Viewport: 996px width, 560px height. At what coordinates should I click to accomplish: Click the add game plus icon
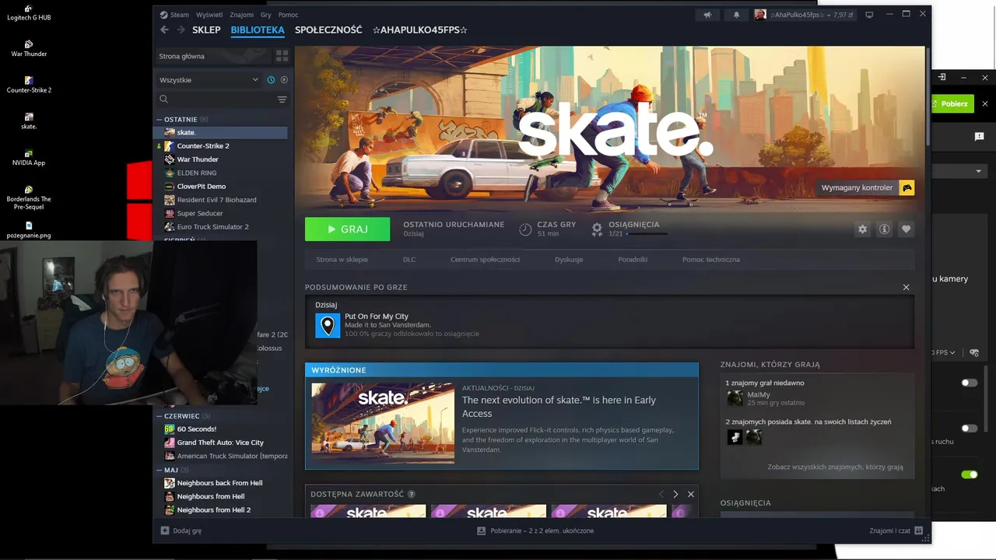click(164, 530)
